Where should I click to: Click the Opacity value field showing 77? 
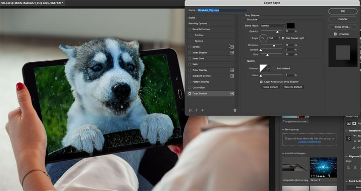click(x=289, y=31)
